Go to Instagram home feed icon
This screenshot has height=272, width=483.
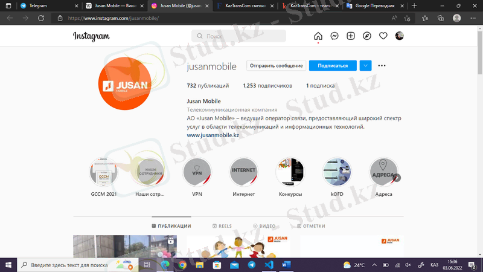point(318,36)
